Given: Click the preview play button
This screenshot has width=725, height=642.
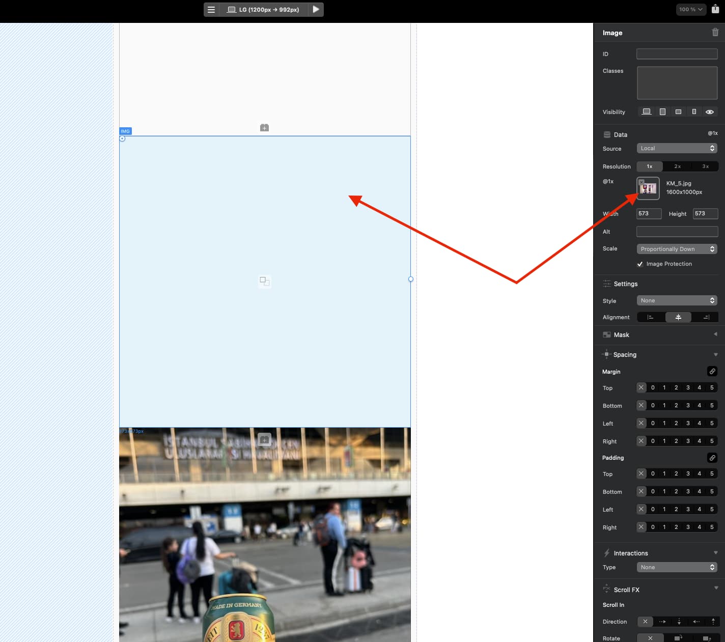Looking at the screenshot, I should tap(316, 10).
